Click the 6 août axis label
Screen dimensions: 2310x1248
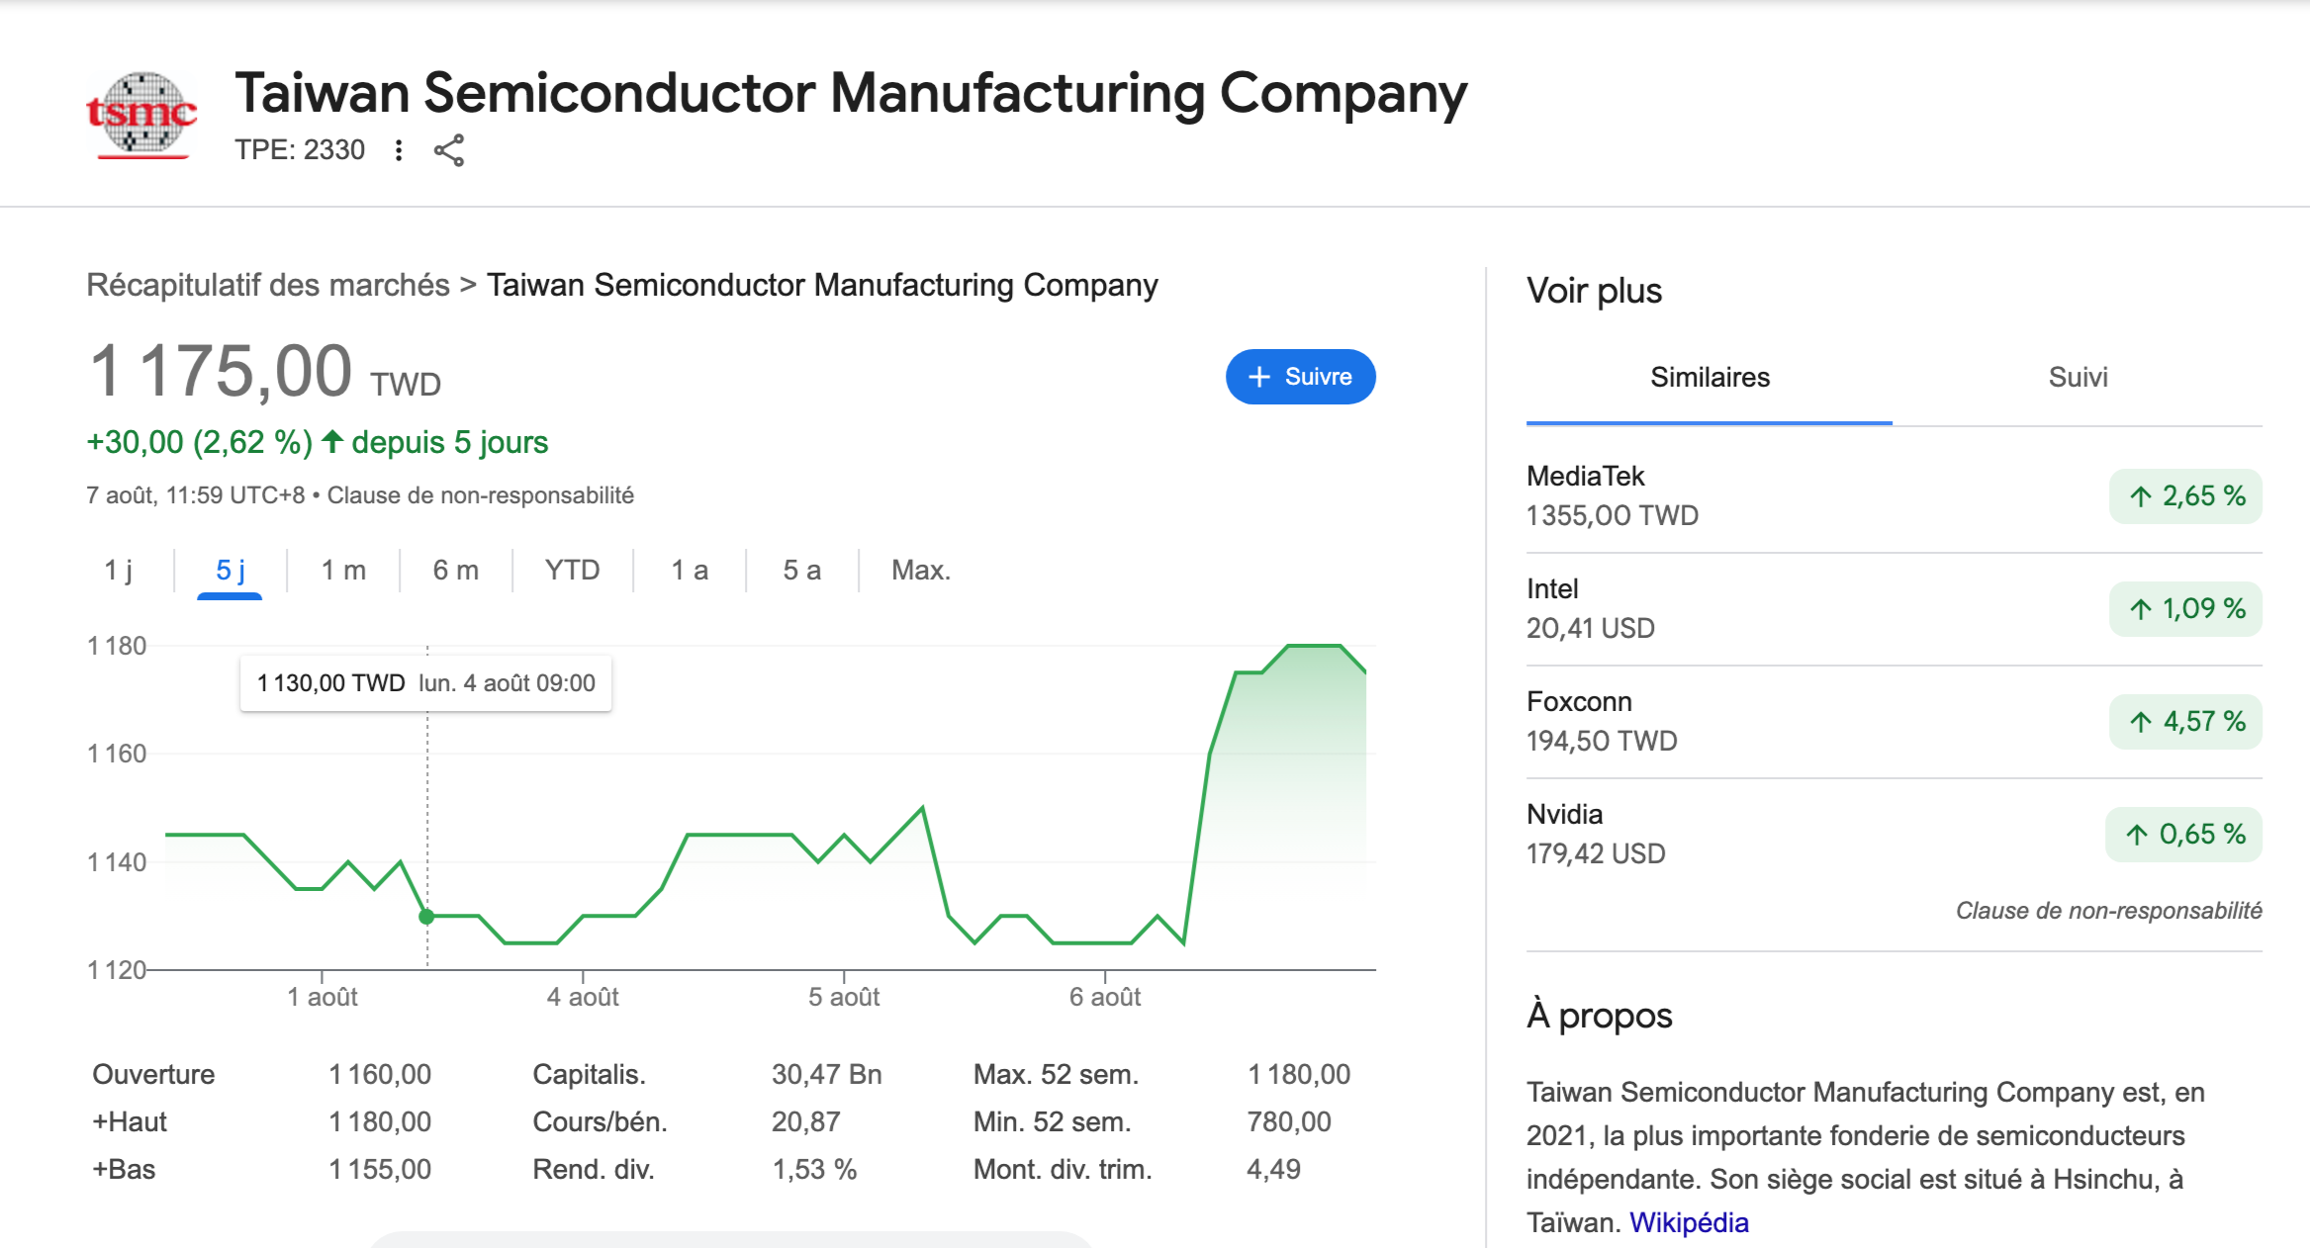tap(1105, 997)
